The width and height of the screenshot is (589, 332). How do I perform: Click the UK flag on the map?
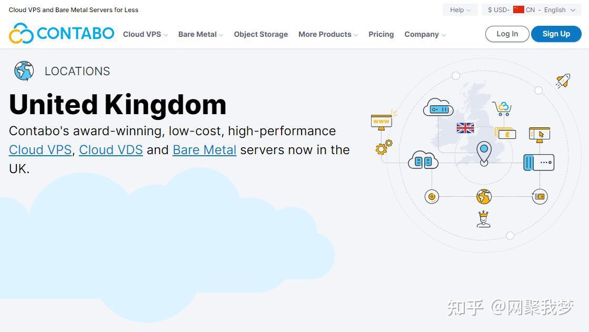click(x=465, y=128)
